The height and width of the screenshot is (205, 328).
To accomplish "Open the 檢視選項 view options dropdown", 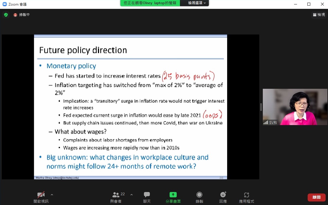I will click(x=197, y=3).
